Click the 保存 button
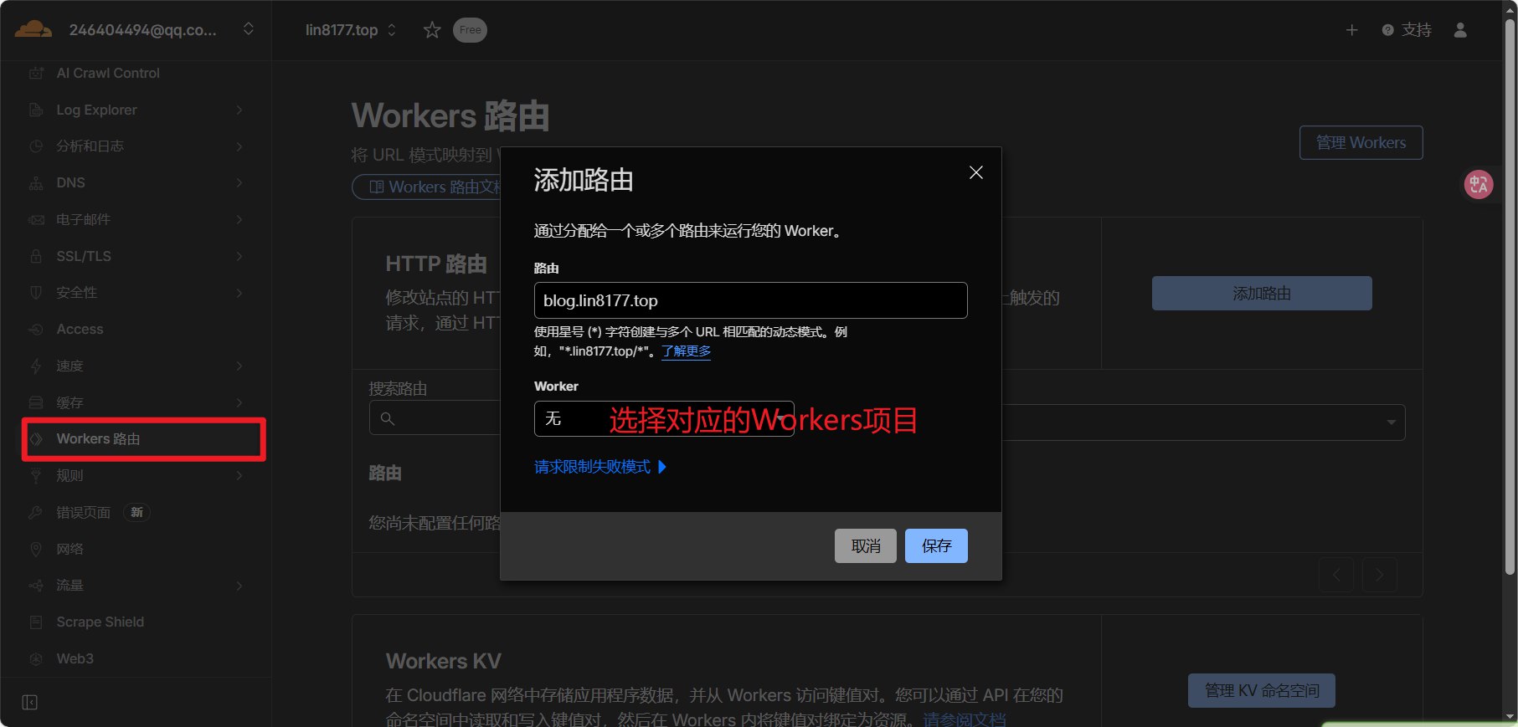This screenshot has height=727, width=1518. pyautogui.click(x=936, y=546)
